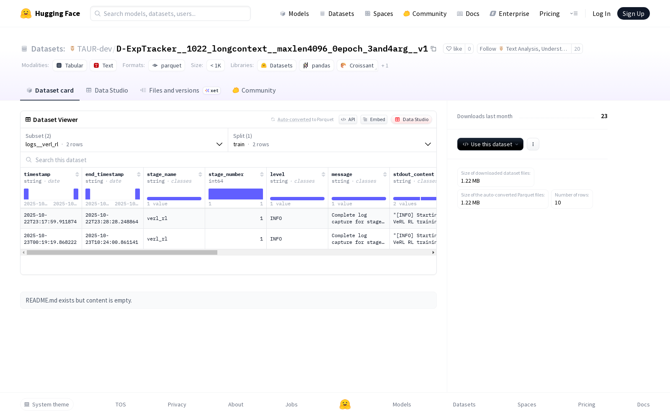The width and height of the screenshot is (670, 419).
Task: Open Spaces in the top navigation
Action: coord(379,13)
